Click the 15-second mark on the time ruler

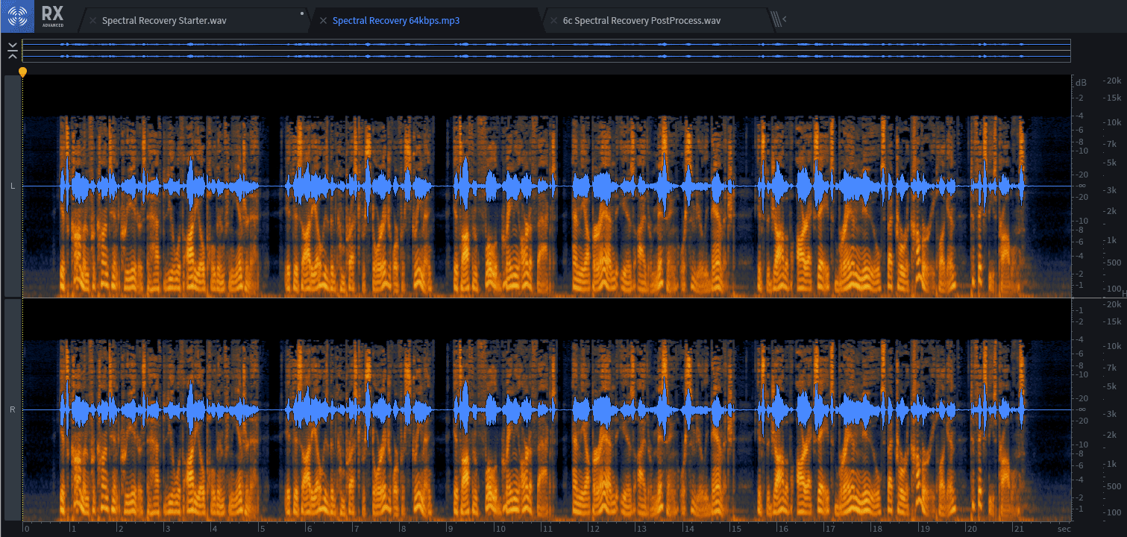coord(736,529)
